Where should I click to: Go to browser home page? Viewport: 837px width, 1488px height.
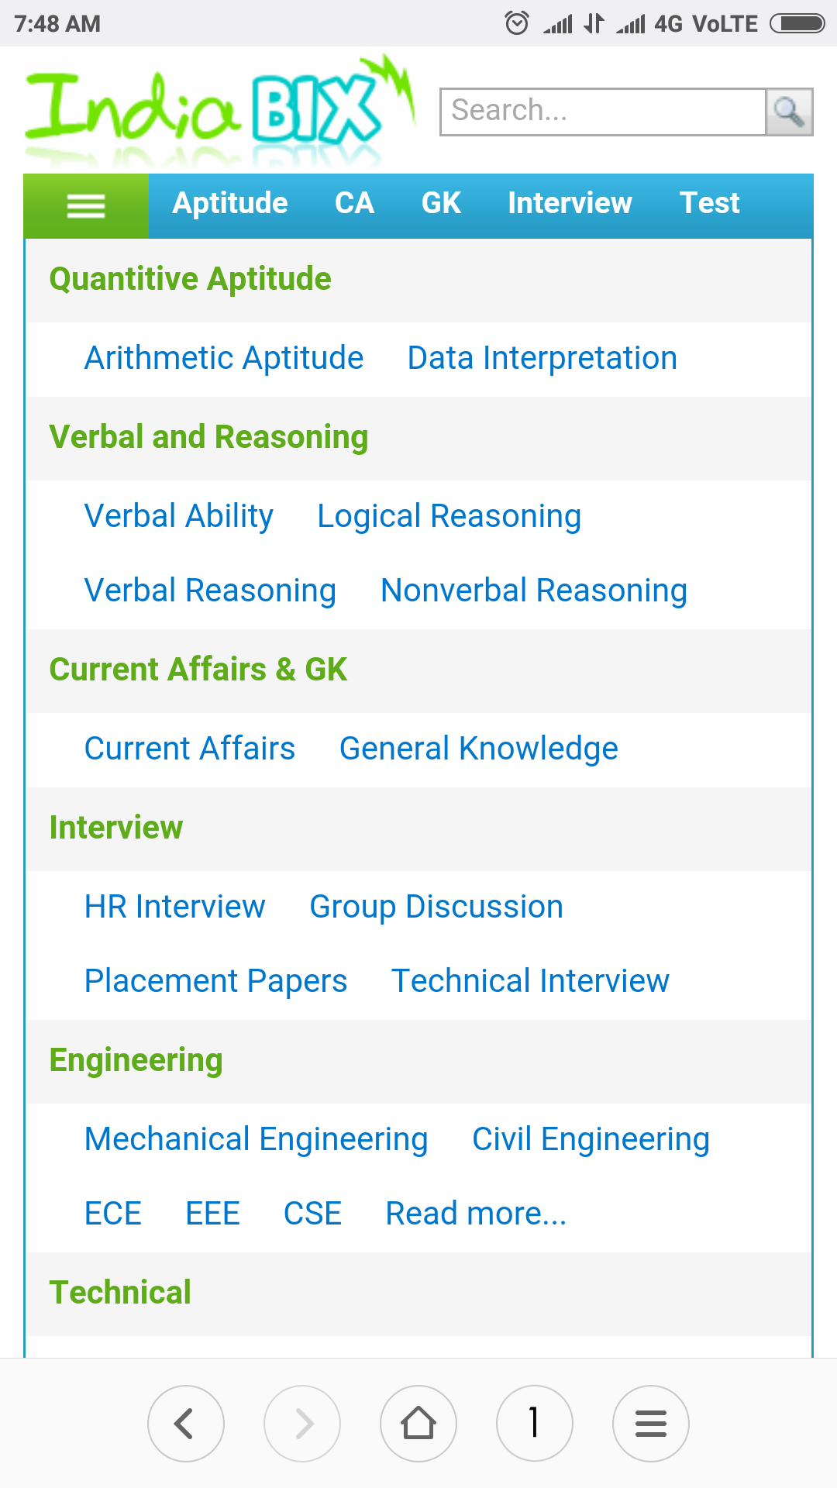click(418, 1423)
